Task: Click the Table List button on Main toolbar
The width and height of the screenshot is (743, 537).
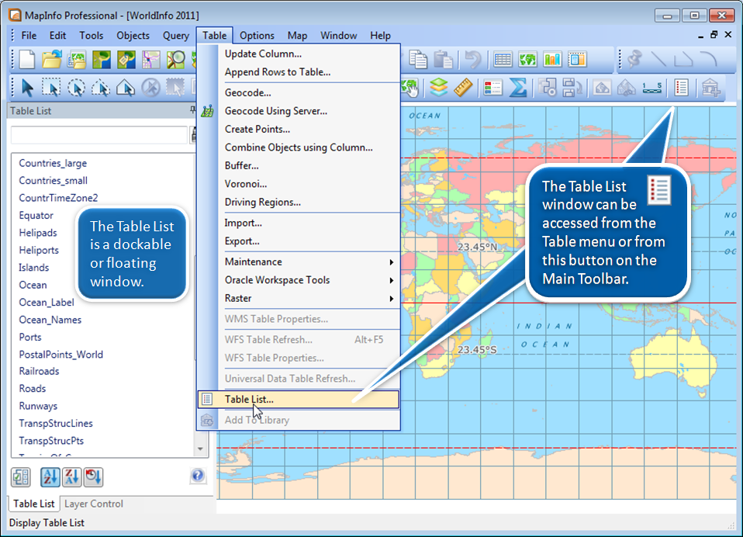Action: 681,87
